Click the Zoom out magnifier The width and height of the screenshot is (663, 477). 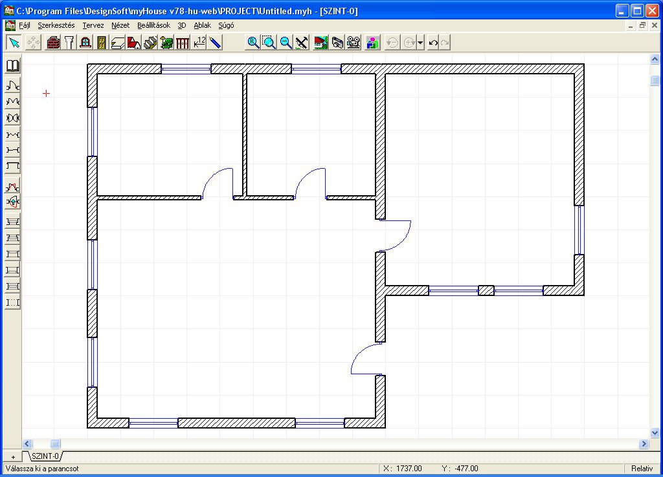pyautogui.click(x=286, y=43)
